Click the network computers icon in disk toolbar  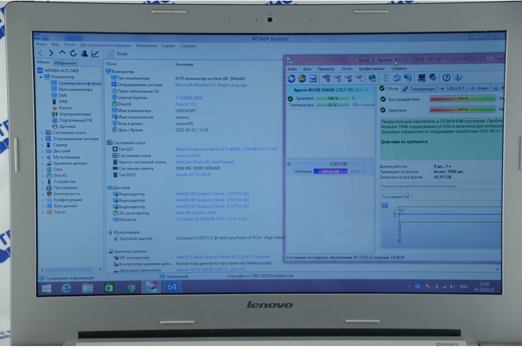coord(408,77)
